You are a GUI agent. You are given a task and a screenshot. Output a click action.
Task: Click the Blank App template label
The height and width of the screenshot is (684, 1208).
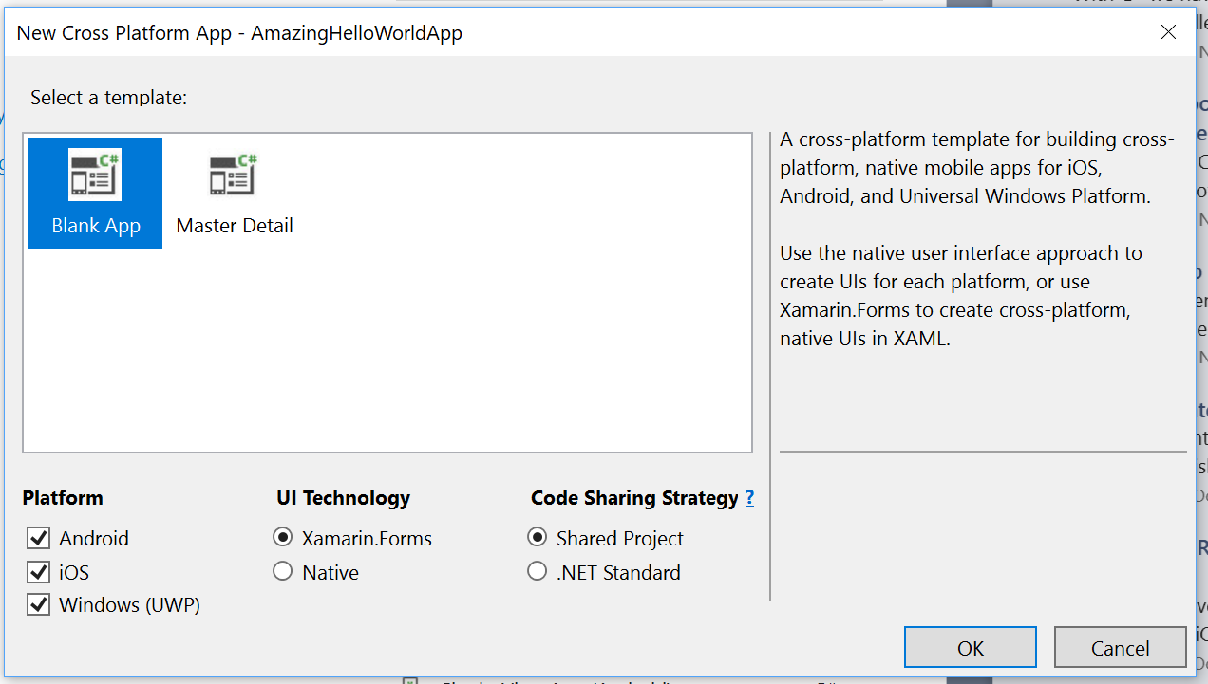point(95,226)
